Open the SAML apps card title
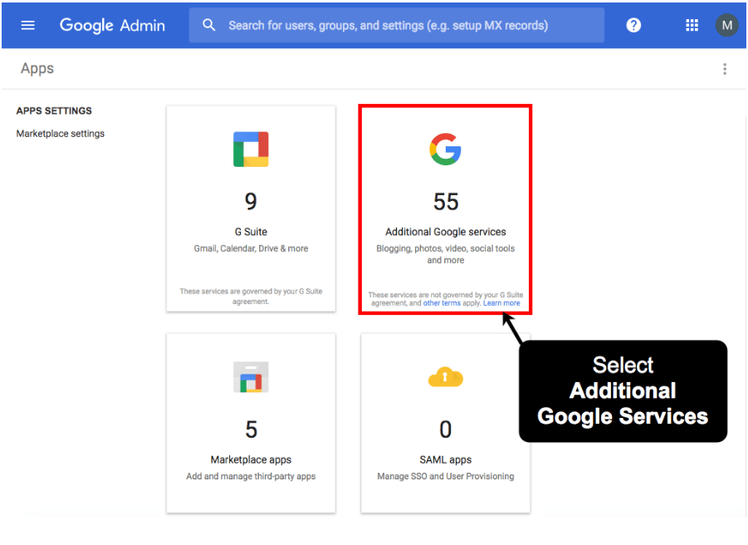748x545 pixels. coord(446,459)
